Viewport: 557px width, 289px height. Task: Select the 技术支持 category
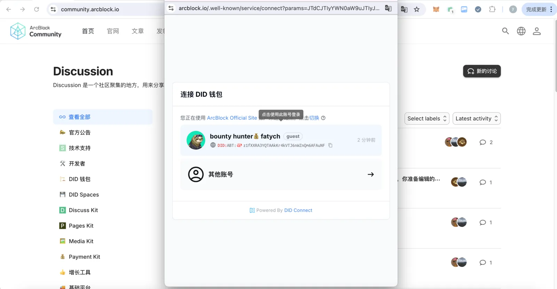point(103,148)
